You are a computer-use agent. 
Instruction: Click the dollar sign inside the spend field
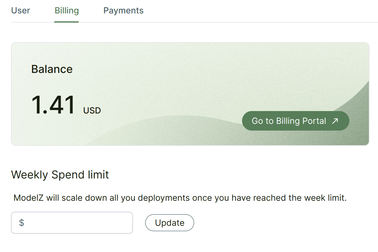click(x=22, y=223)
